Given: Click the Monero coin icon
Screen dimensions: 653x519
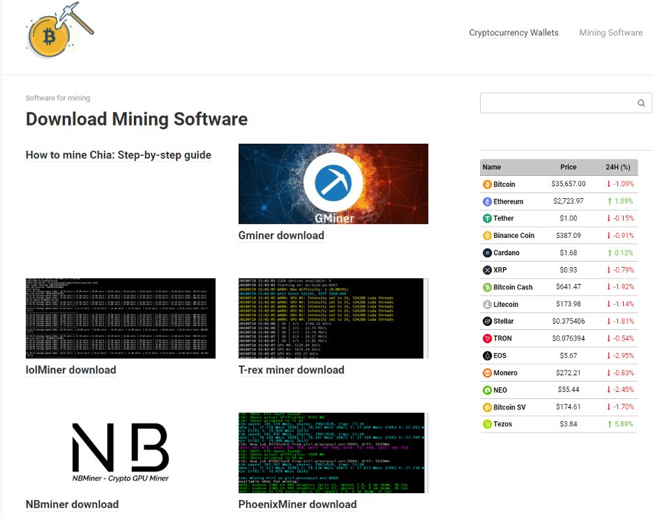Looking at the screenshot, I should click(x=487, y=373).
